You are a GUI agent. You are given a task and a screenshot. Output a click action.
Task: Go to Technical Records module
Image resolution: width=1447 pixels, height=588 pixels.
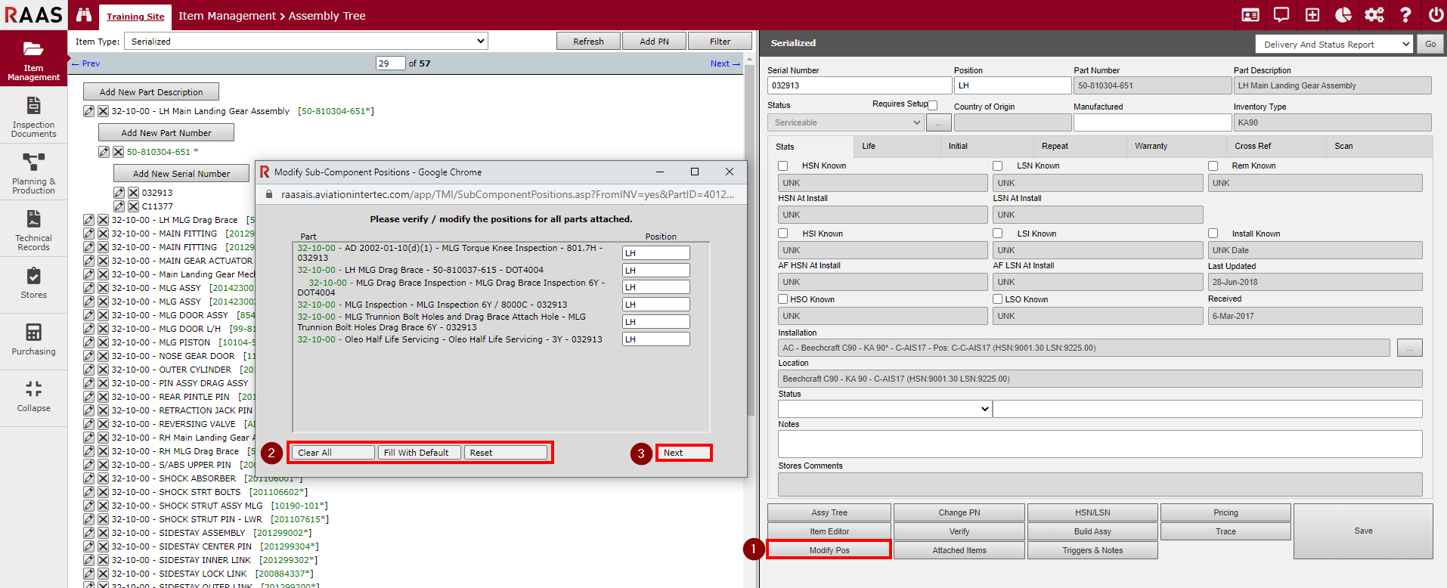pyautogui.click(x=33, y=230)
